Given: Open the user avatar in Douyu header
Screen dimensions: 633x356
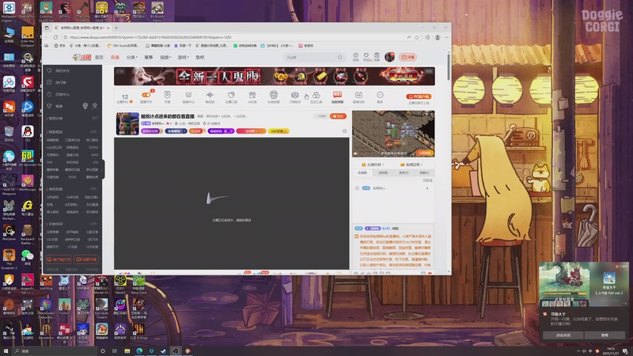Looking at the screenshot, I should coord(389,57).
